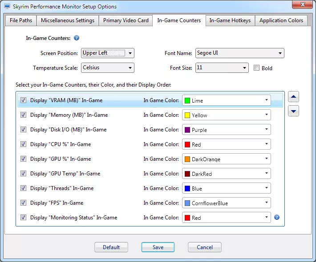Click the Yellow color swatch
316x262 pixels.
(187, 115)
